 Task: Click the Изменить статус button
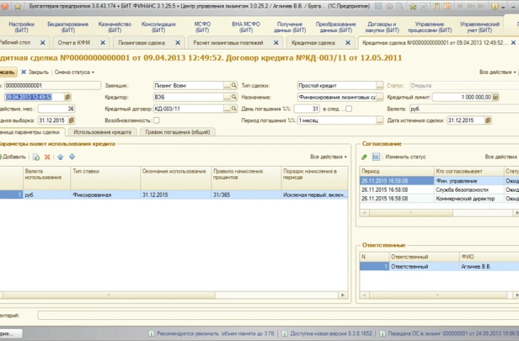pyautogui.click(x=407, y=157)
